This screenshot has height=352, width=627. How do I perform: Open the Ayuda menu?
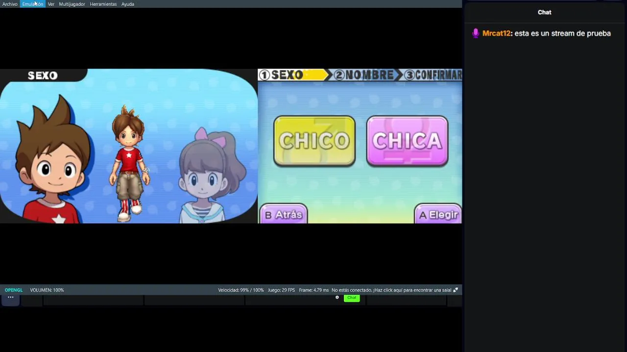pyautogui.click(x=128, y=4)
